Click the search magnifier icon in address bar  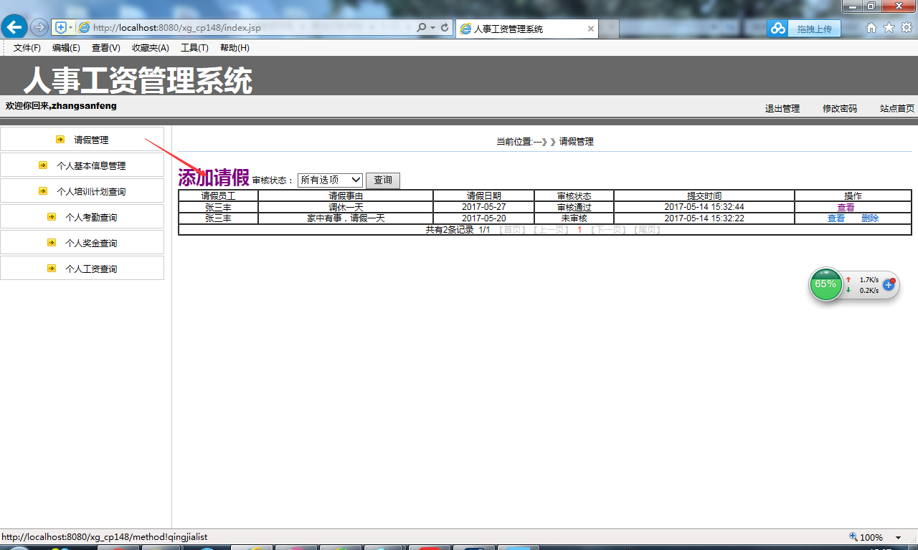pyautogui.click(x=422, y=28)
